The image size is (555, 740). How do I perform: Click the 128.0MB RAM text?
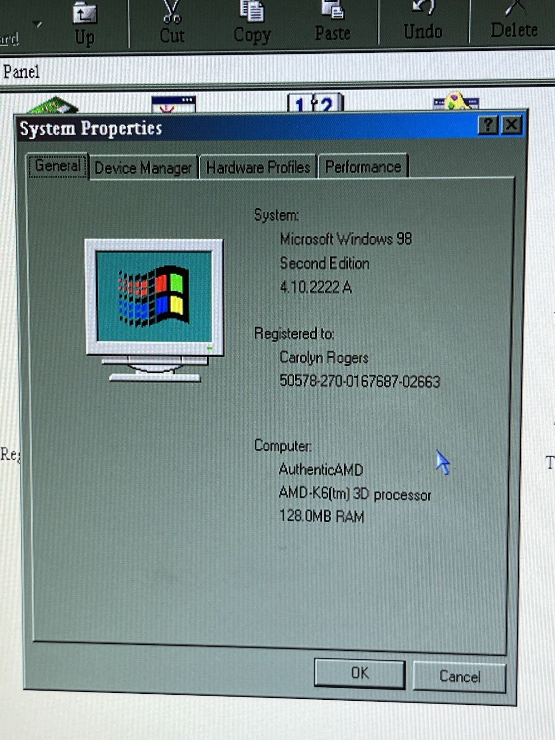321,516
